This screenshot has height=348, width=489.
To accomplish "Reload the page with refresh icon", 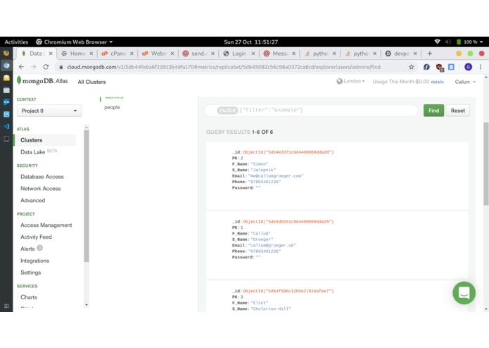I will tap(46, 67).
